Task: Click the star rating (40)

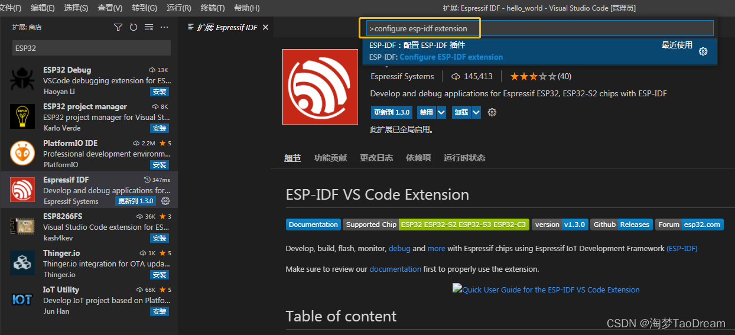Action: [541, 76]
